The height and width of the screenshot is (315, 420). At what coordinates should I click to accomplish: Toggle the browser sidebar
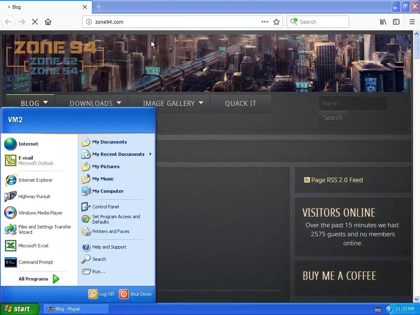pyautogui.click(x=396, y=22)
